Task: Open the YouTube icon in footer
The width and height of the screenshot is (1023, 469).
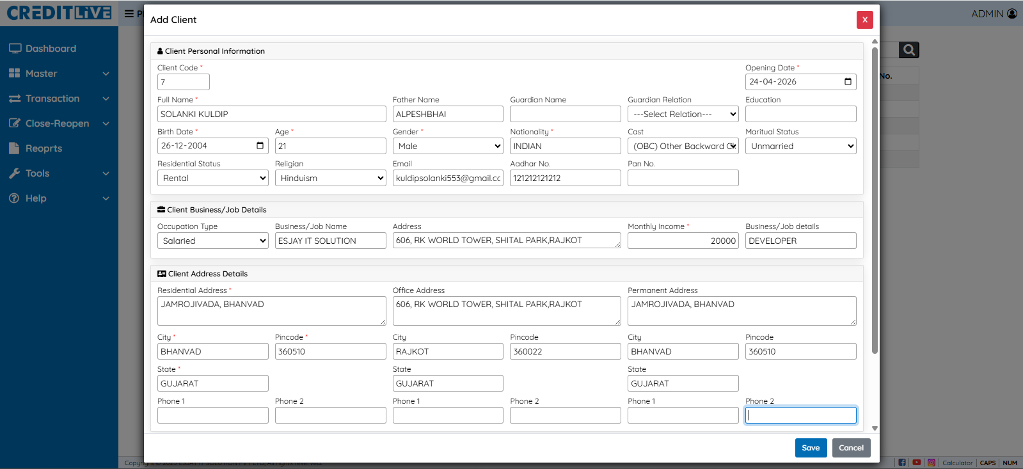Action: point(917,463)
